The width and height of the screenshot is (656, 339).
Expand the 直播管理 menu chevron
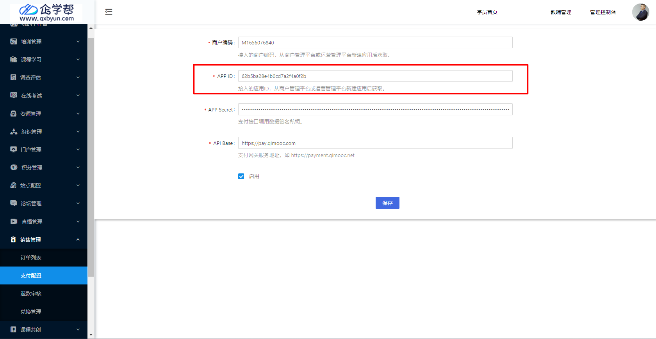point(78,222)
